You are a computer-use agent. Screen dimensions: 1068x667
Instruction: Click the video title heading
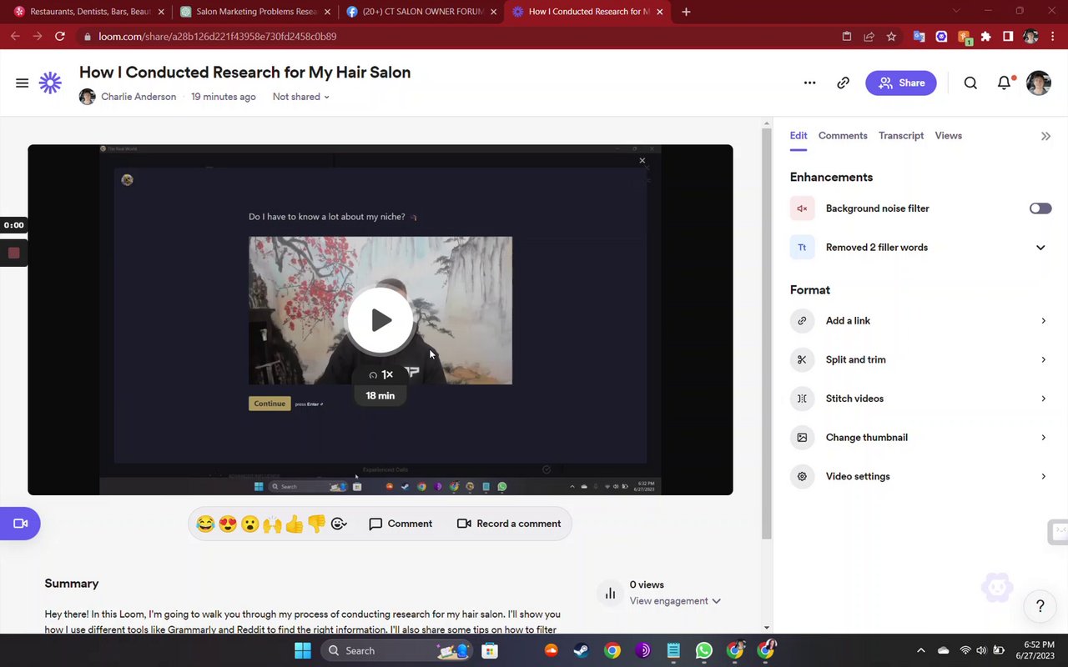tap(245, 73)
